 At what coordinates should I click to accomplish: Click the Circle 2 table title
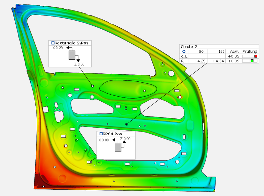pyautogui.click(x=189, y=46)
